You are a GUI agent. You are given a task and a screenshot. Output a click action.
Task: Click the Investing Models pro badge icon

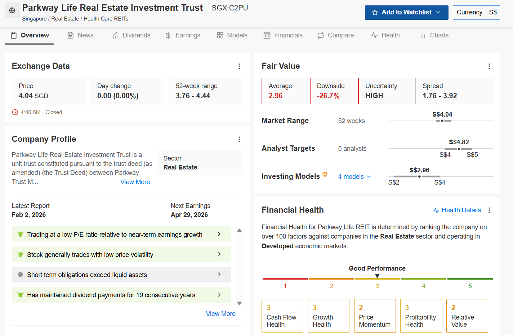click(325, 175)
